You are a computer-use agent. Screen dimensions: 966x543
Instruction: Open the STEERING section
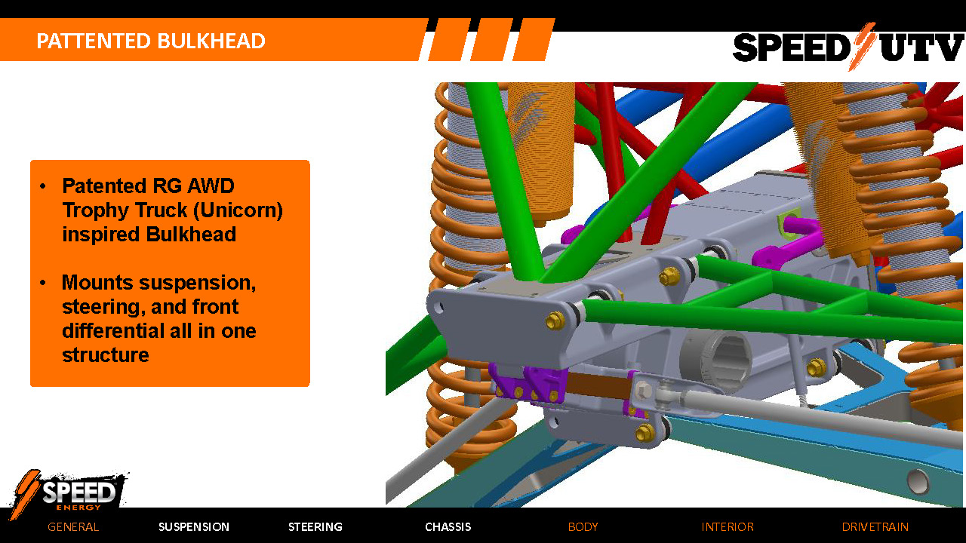click(315, 527)
